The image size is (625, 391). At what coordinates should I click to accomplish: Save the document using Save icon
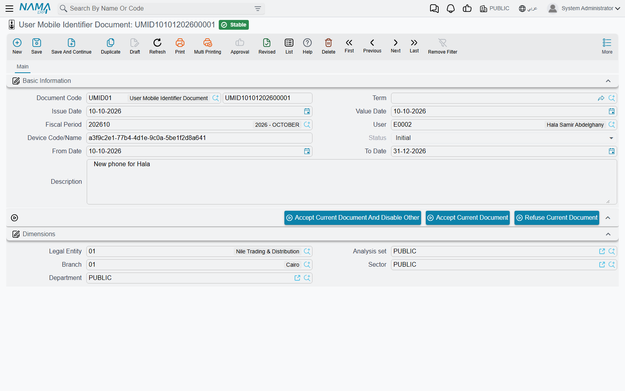pyautogui.click(x=37, y=46)
